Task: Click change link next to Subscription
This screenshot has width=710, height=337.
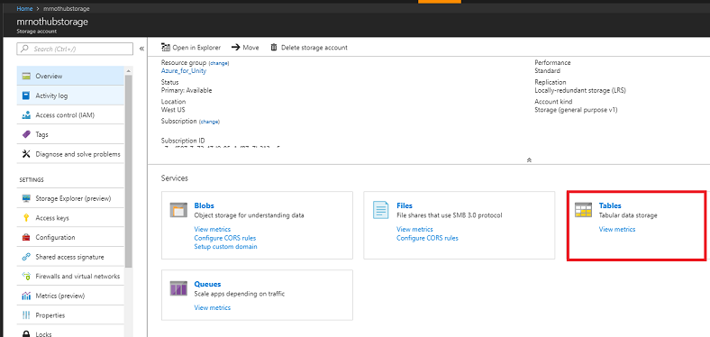Action: point(209,122)
